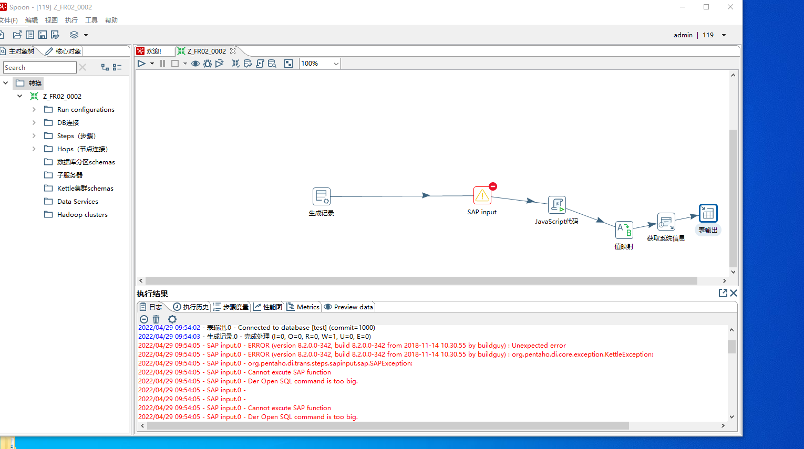
Task: Pause the running transformation
Action: 162,64
